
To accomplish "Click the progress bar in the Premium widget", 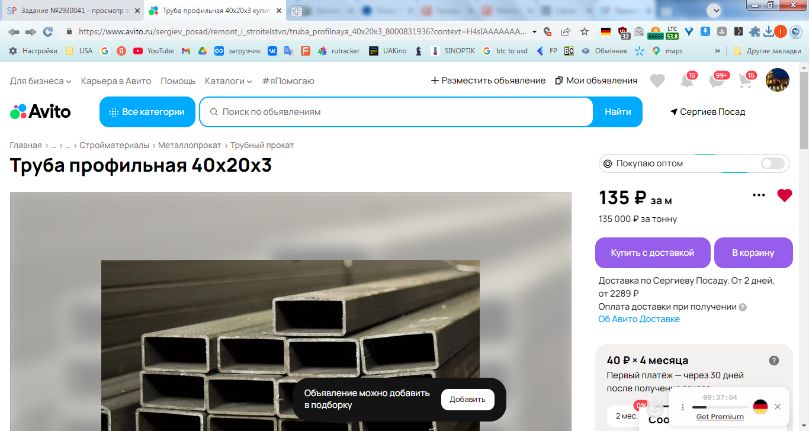I will (x=720, y=407).
